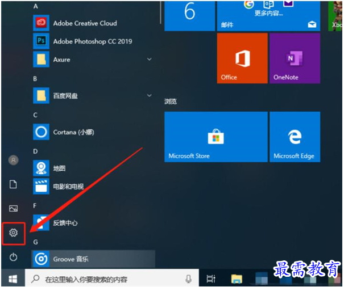This screenshot has width=344, height=287.
Task: Open Settings gear in sidebar
Action: pyautogui.click(x=14, y=233)
